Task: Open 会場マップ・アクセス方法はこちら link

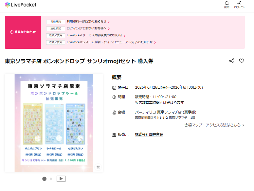Action: [214, 125]
